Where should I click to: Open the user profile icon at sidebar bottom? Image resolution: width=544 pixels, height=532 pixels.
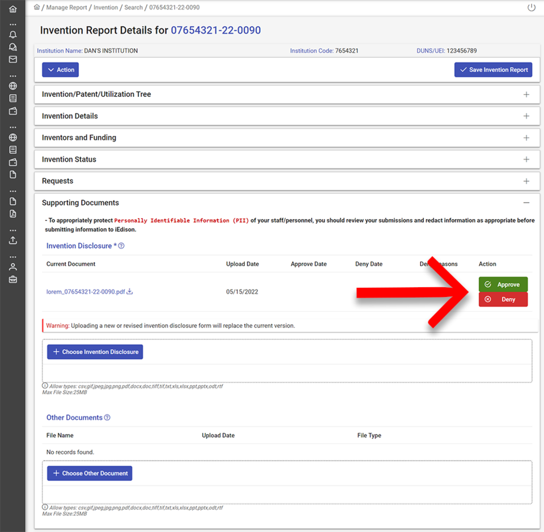(x=12, y=267)
